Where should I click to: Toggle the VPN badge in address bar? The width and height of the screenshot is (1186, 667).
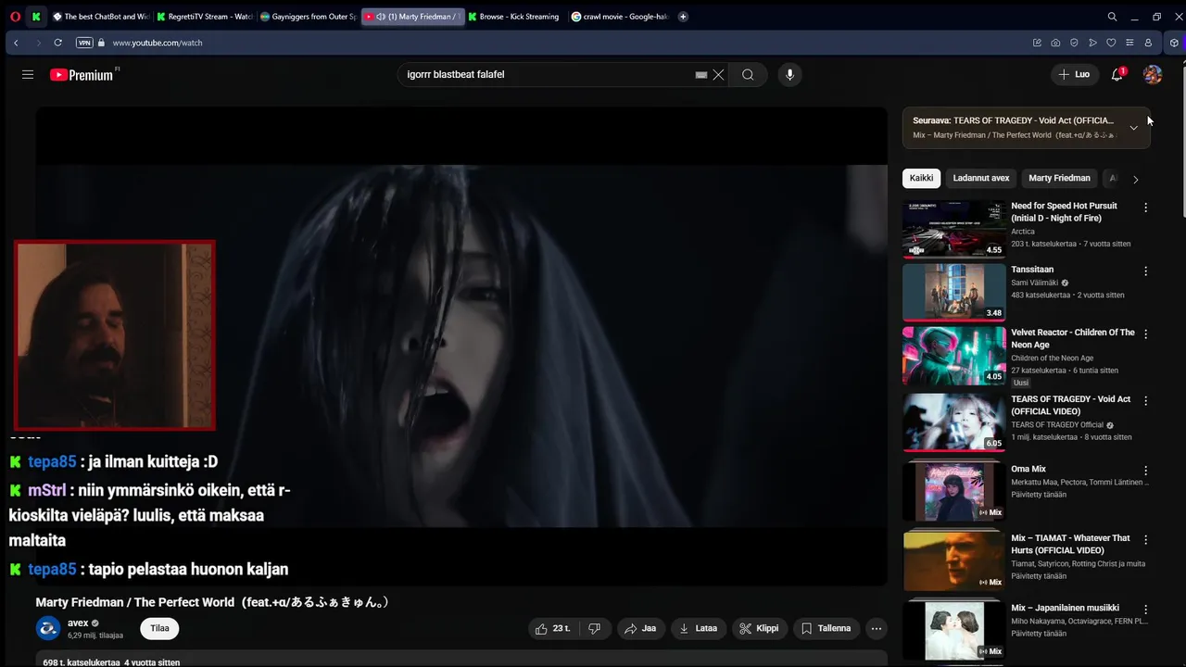click(x=84, y=43)
